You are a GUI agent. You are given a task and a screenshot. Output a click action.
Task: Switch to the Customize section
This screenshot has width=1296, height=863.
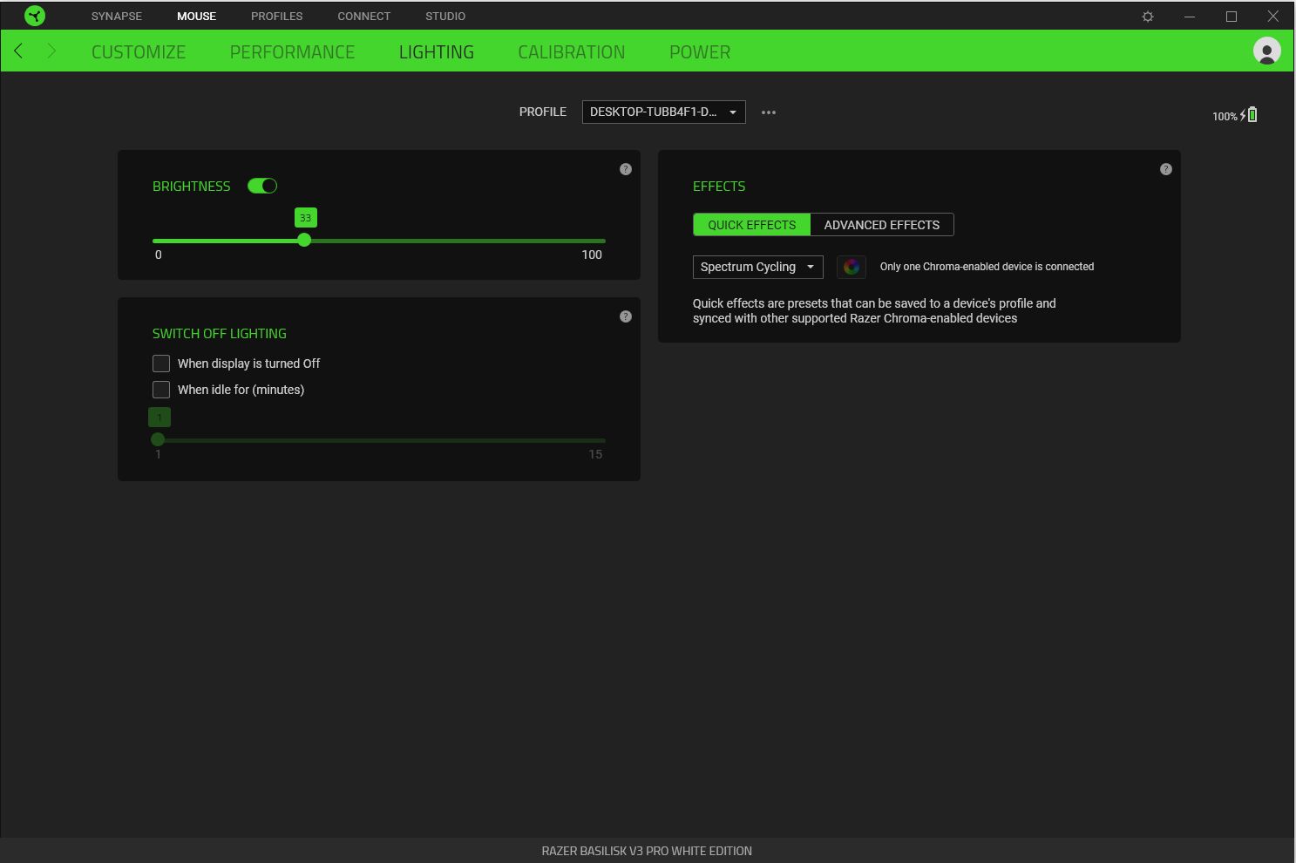[139, 52]
